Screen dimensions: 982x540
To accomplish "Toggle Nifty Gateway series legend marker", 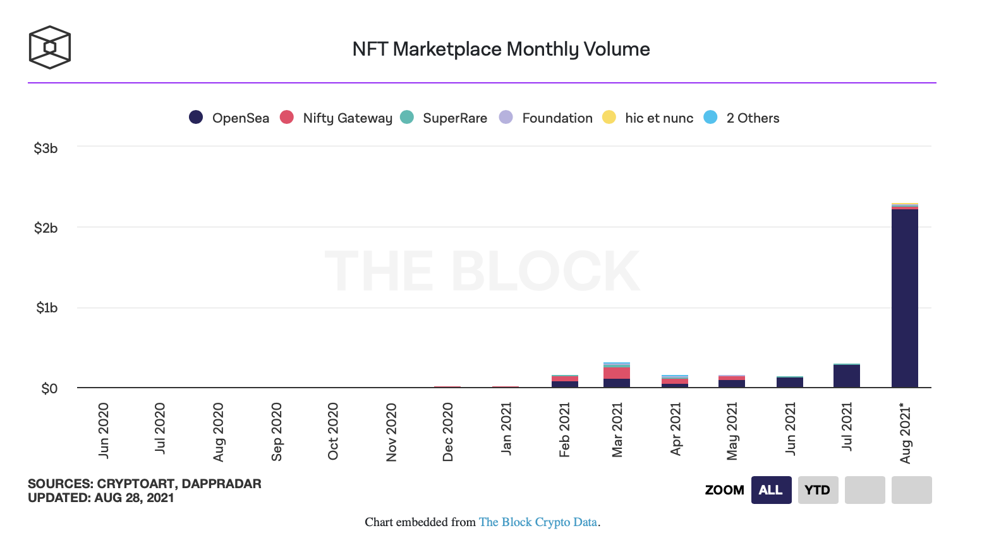I will (x=287, y=118).
